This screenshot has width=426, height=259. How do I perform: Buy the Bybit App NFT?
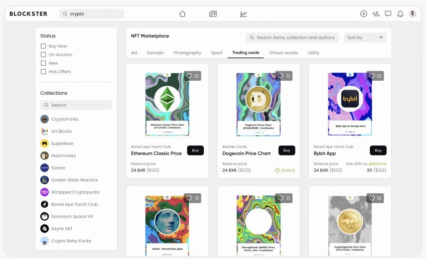(x=378, y=150)
